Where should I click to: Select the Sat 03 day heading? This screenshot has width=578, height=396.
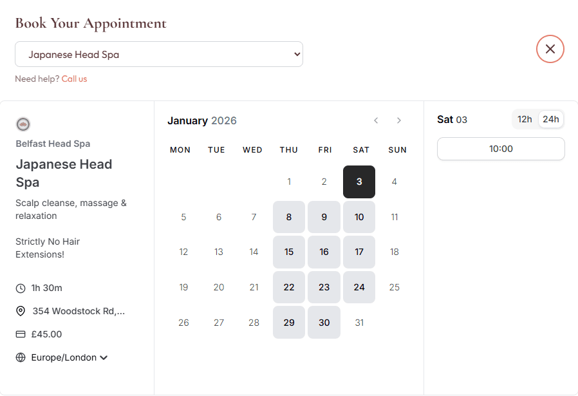(x=452, y=119)
